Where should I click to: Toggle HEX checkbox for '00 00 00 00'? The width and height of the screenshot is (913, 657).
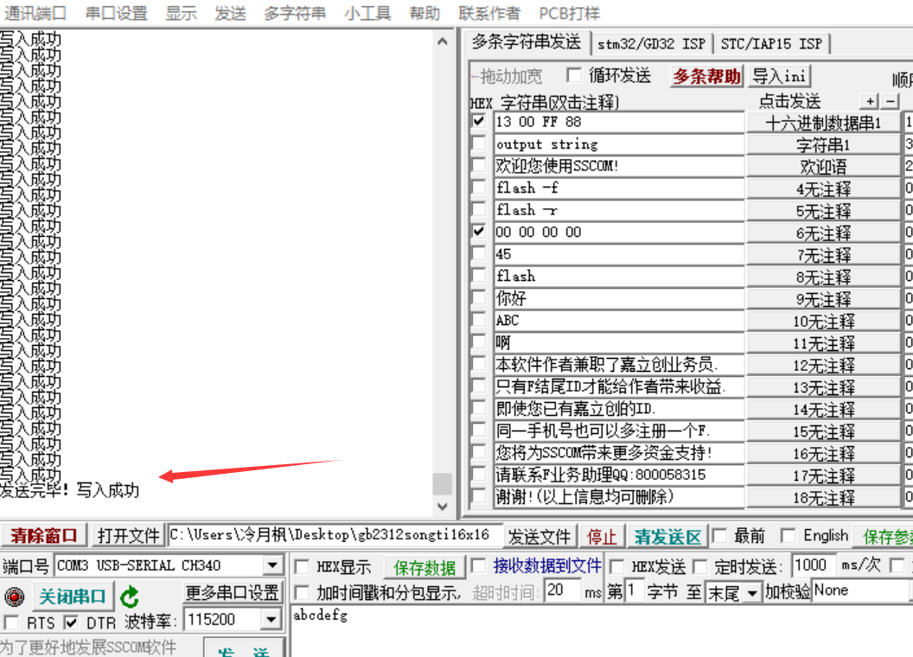478,231
